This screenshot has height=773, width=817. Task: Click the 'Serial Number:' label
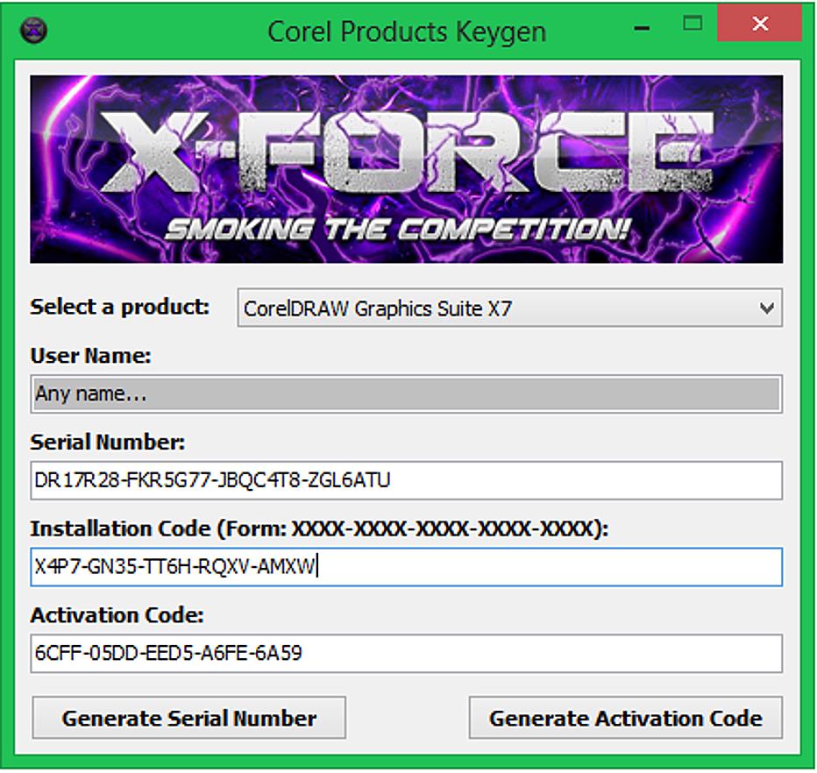tap(108, 443)
